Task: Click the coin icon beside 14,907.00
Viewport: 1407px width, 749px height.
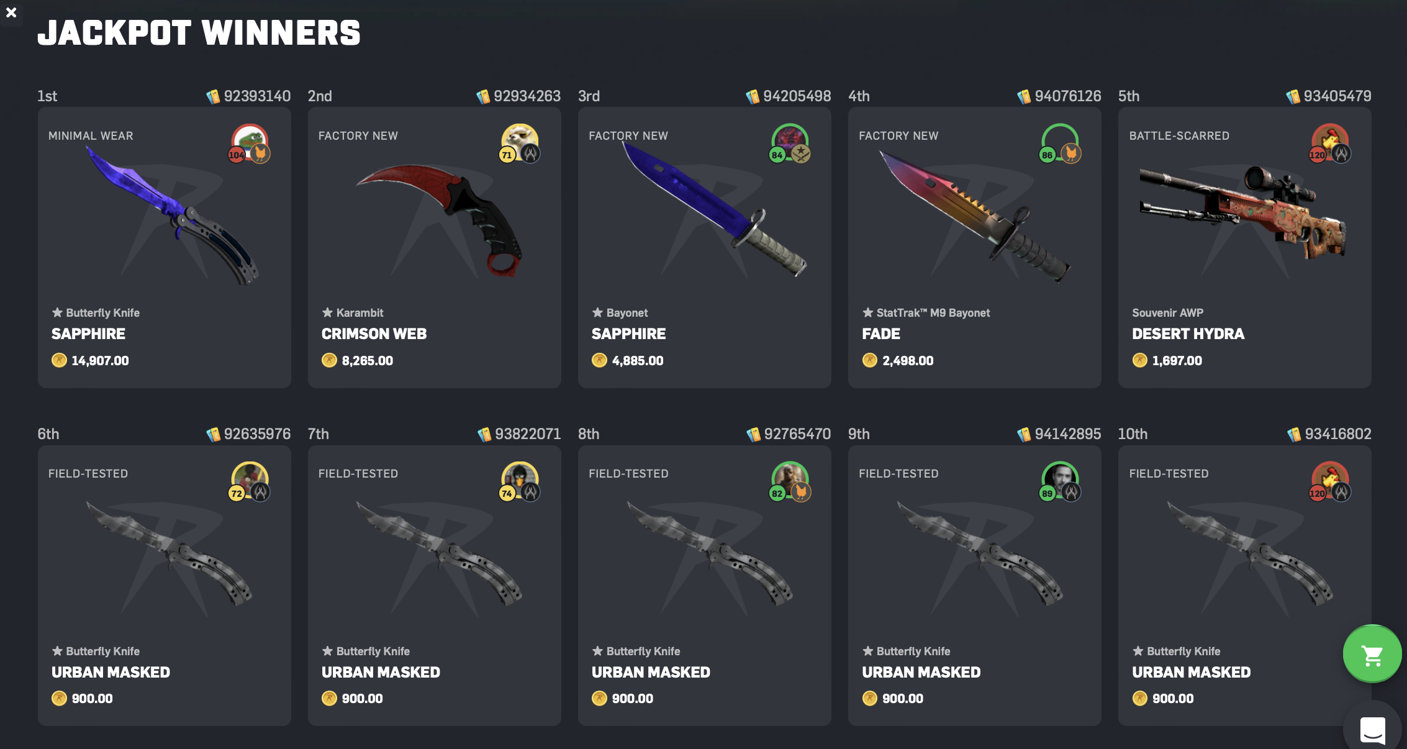Action: 59,360
